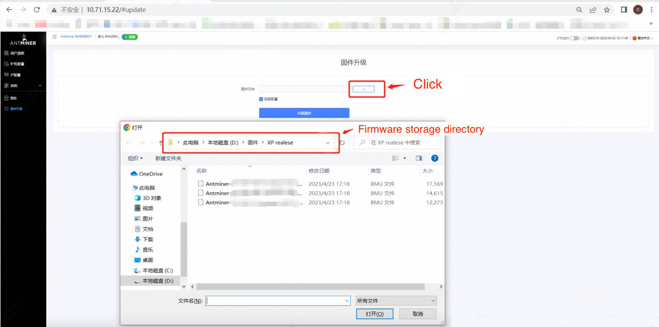
Task: Bookmark this page with the star icon
Action: pyautogui.click(x=607, y=10)
